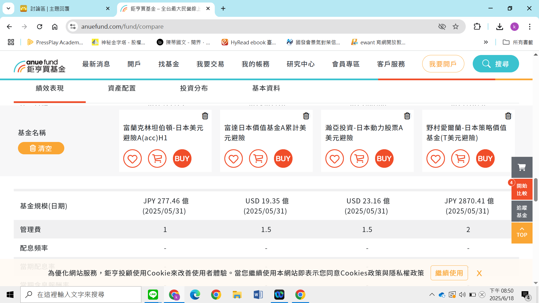This screenshot has height=303, width=539.
Task: Click the 開始比較 side button
Action: click(522, 189)
